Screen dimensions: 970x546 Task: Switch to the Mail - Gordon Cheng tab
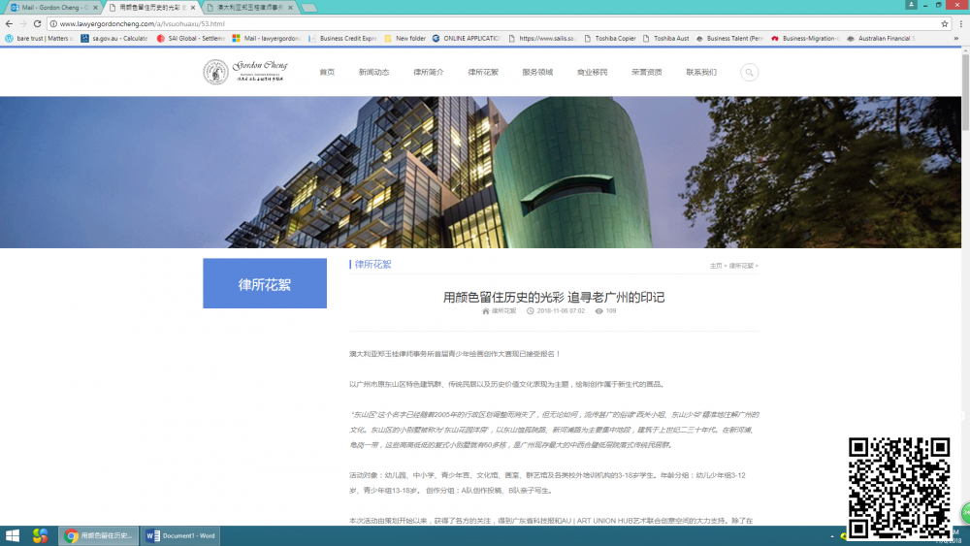[x=53, y=7]
